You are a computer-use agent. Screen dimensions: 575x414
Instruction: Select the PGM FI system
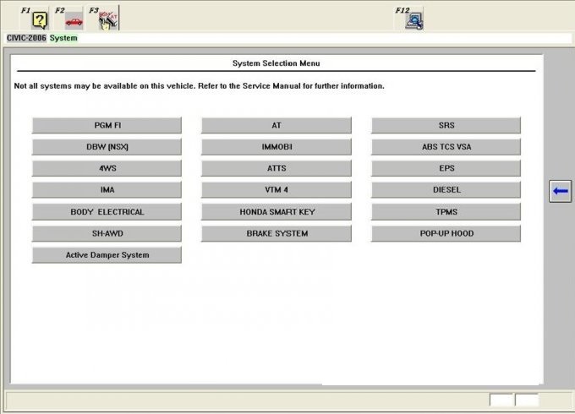point(107,125)
